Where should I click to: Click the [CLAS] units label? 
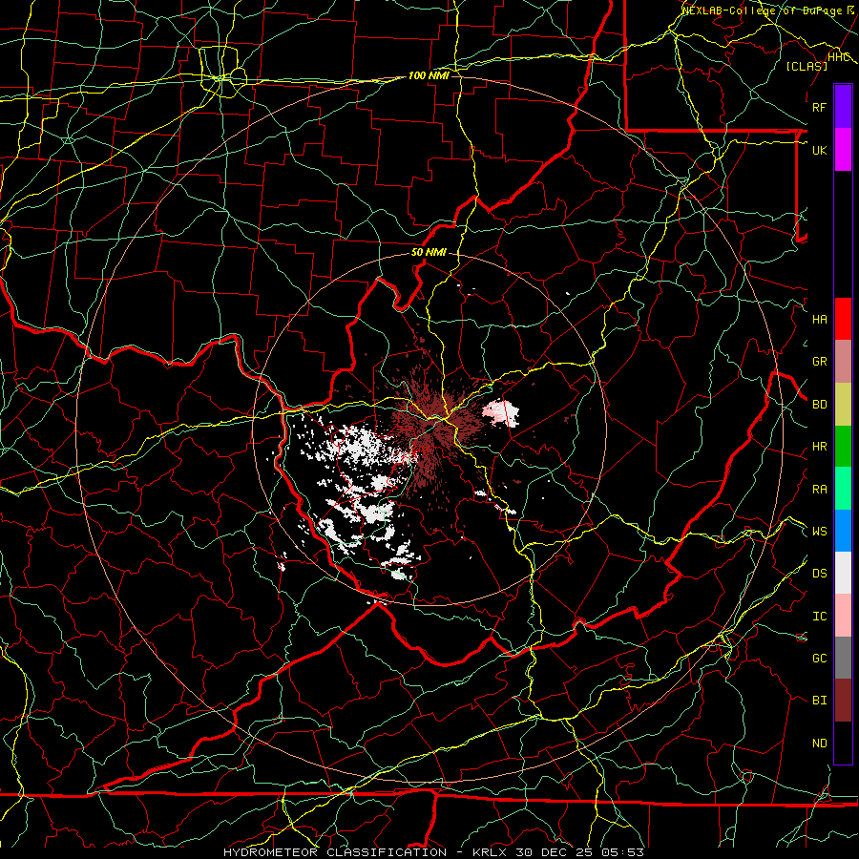[806, 67]
